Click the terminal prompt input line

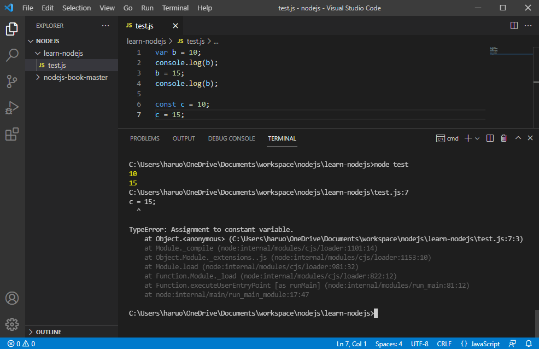pos(253,313)
